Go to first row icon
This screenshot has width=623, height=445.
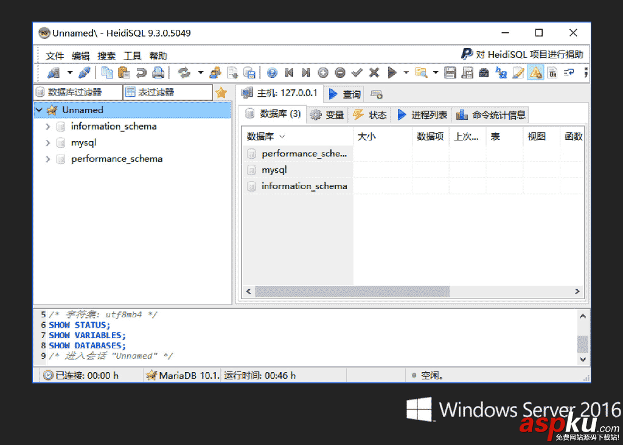tap(289, 72)
